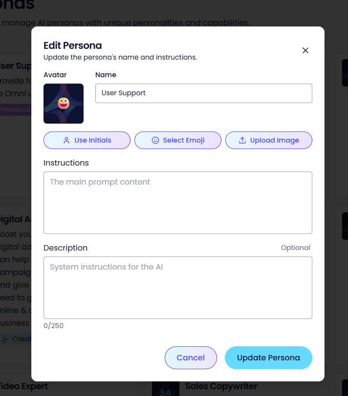The image size is (348, 396).
Task: Click the Optional label above Description box
Action: point(295,248)
